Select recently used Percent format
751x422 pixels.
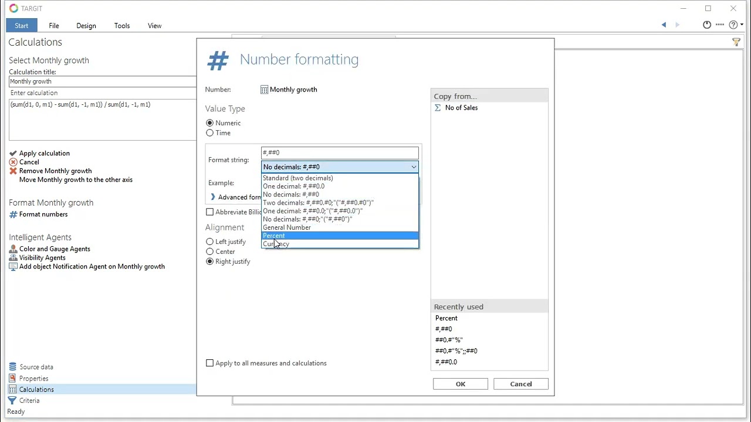coord(446,318)
